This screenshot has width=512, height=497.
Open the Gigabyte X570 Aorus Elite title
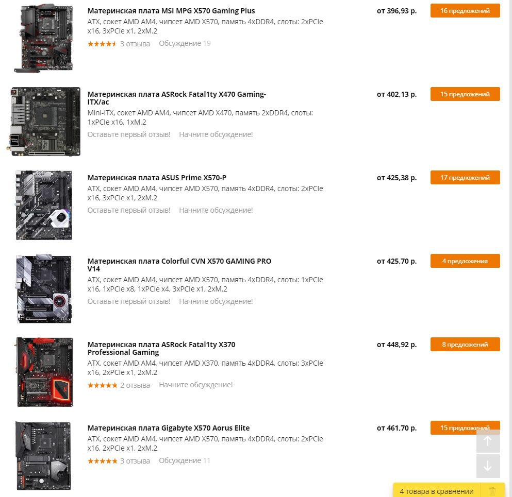[x=169, y=428]
